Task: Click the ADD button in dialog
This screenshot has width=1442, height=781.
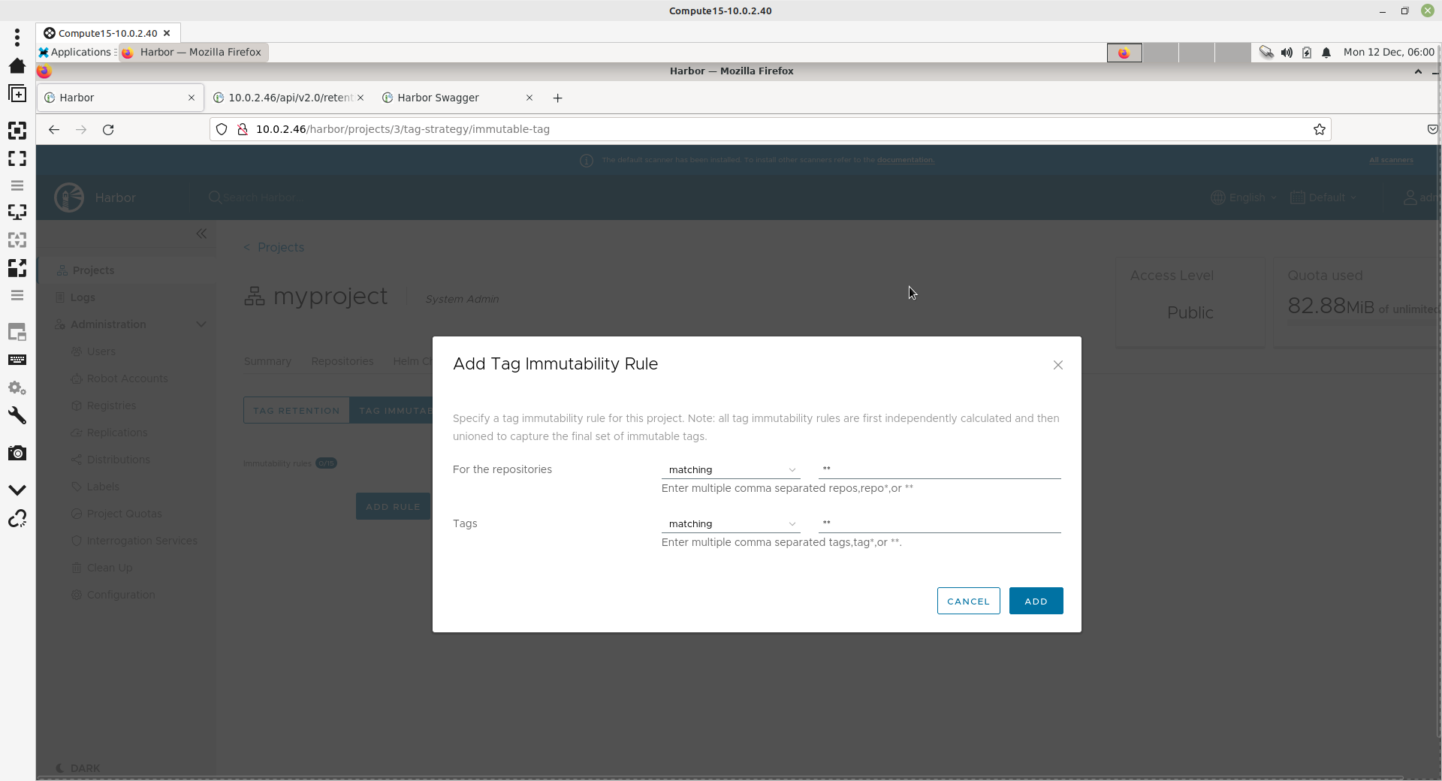Action: pos(1036,601)
